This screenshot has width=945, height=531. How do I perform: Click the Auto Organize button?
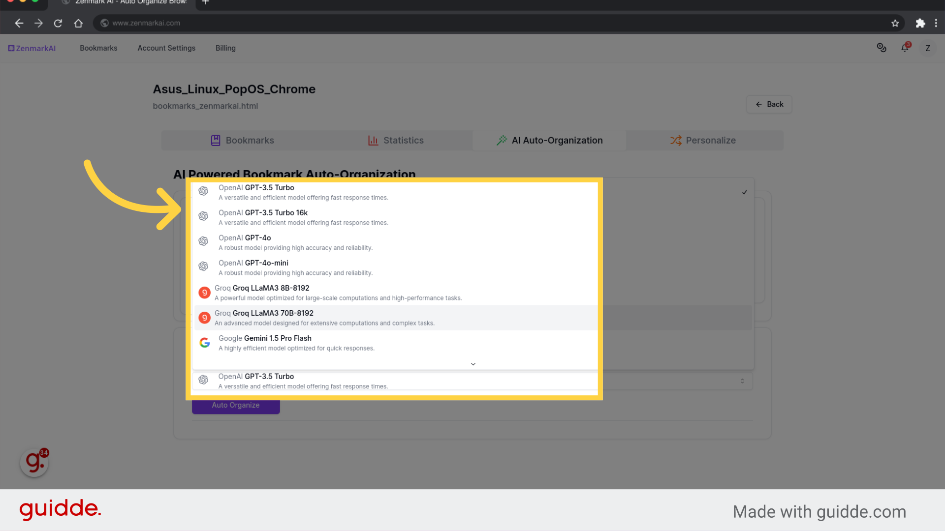click(x=236, y=405)
